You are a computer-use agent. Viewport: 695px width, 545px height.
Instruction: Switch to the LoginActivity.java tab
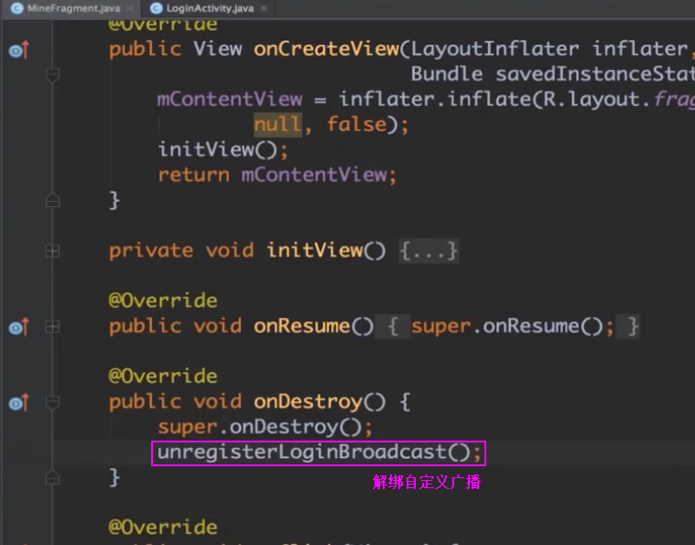point(210,8)
